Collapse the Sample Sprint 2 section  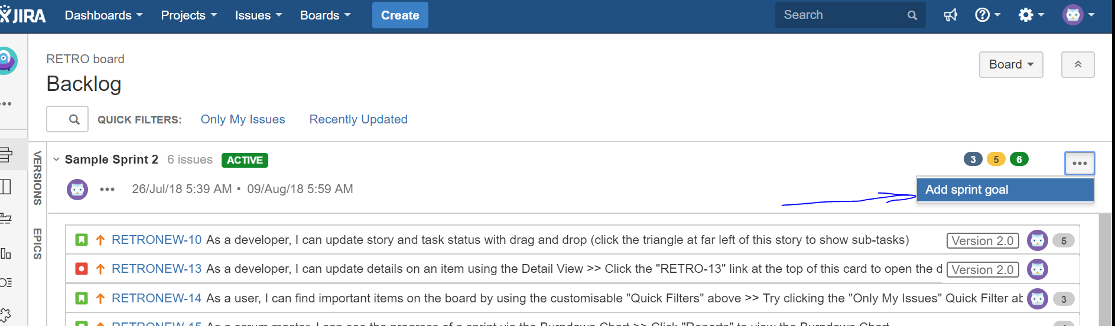tap(56, 159)
